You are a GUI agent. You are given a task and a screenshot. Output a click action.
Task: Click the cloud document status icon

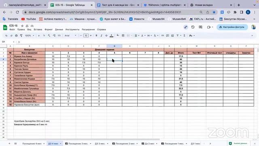(x=32, y=26)
